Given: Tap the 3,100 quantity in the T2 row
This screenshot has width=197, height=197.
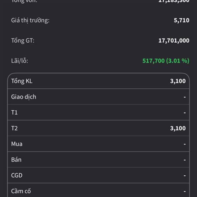Looking at the screenshot, I should [x=178, y=128].
